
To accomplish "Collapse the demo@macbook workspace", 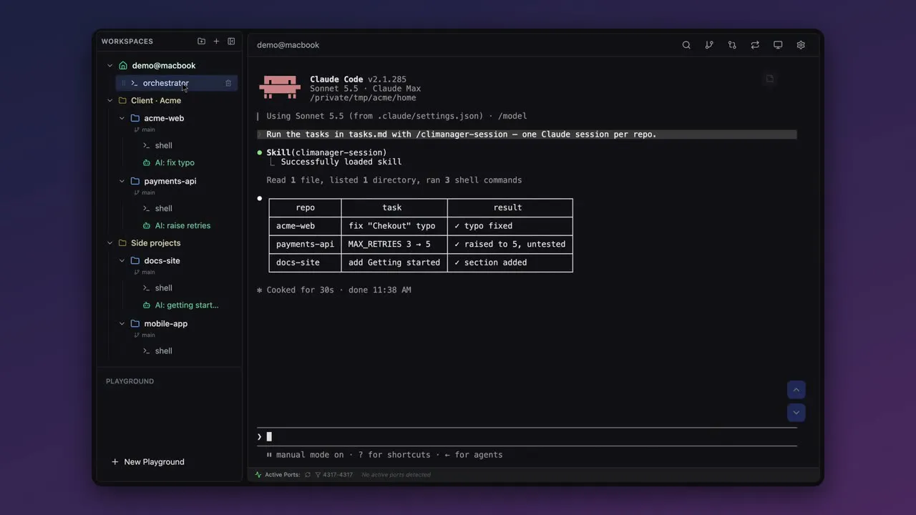I will click(110, 66).
